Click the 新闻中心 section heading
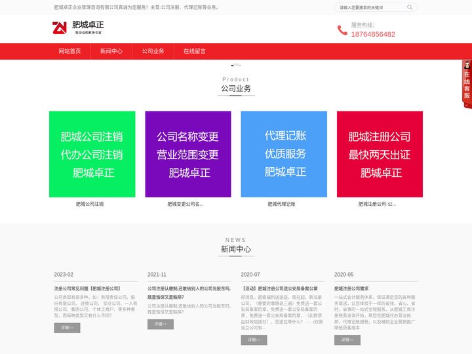 pos(236,249)
